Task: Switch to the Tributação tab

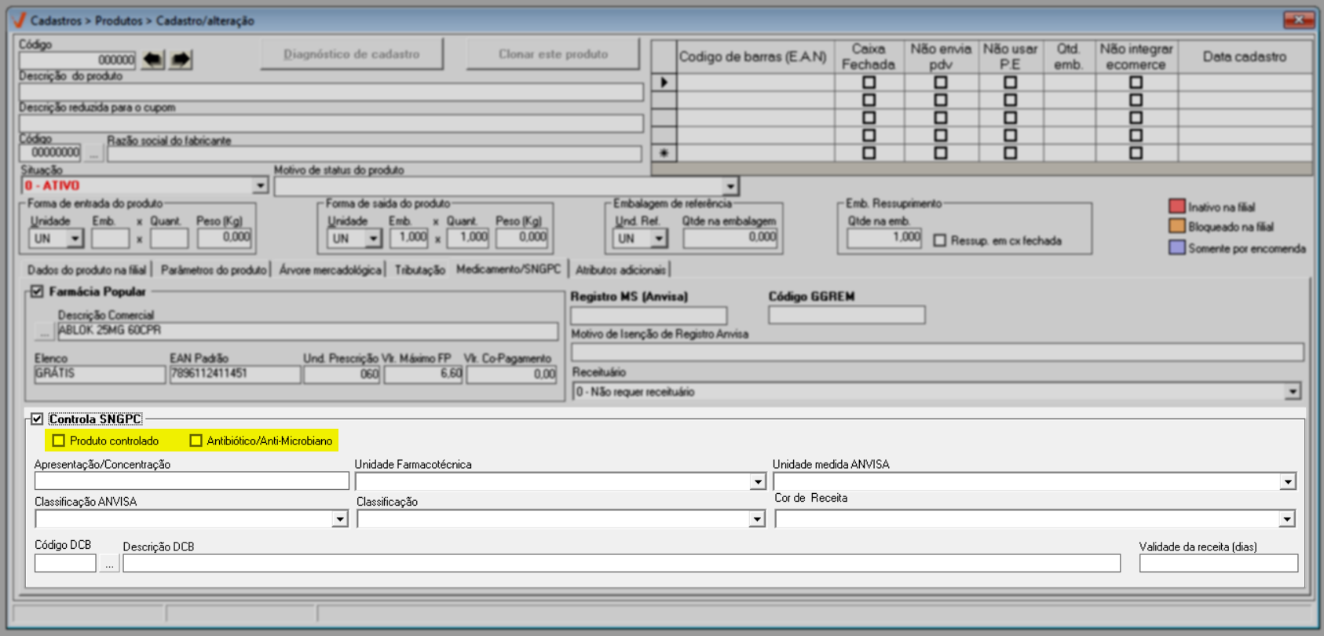Action: pos(419,270)
